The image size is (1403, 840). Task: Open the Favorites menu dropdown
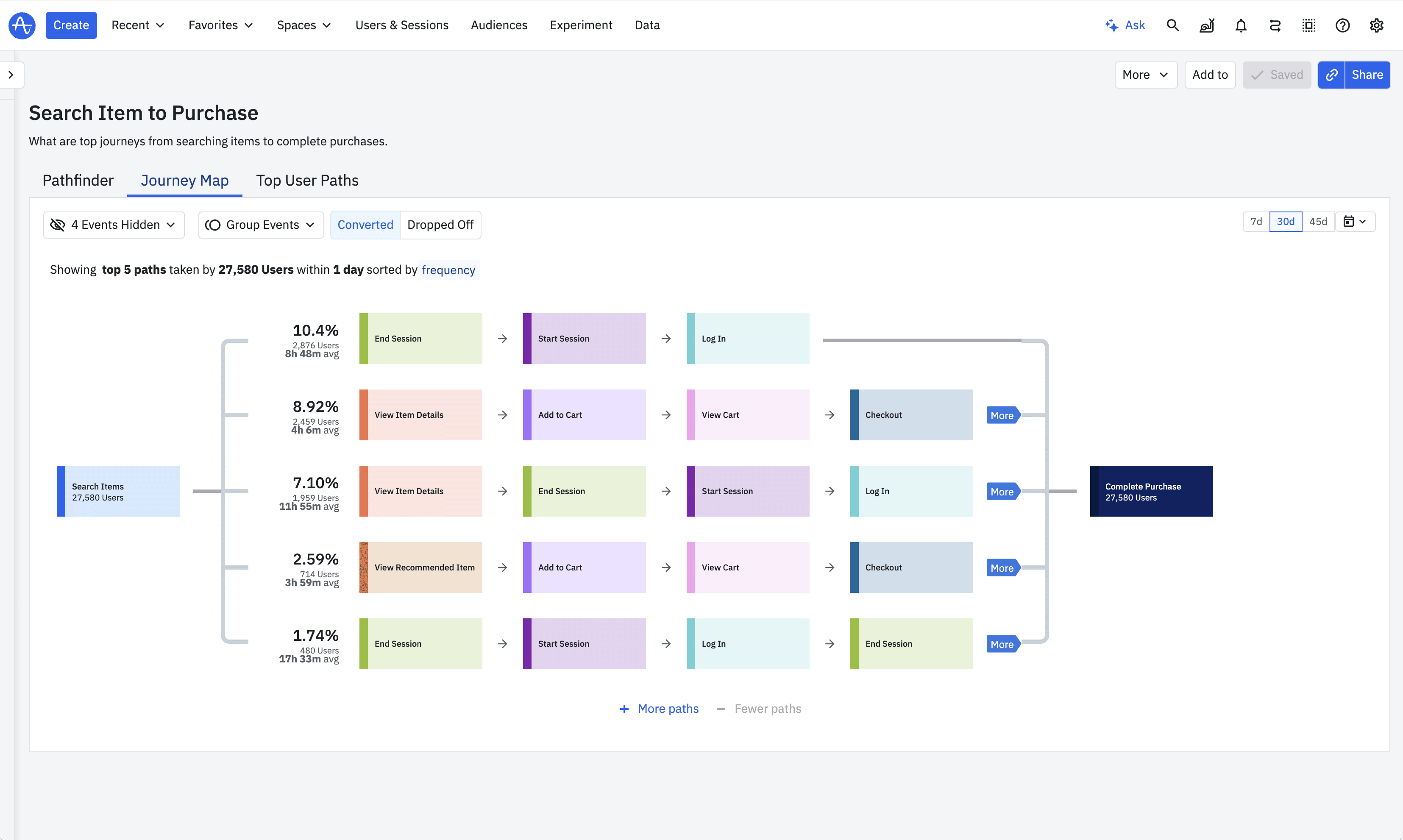point(220,25)
